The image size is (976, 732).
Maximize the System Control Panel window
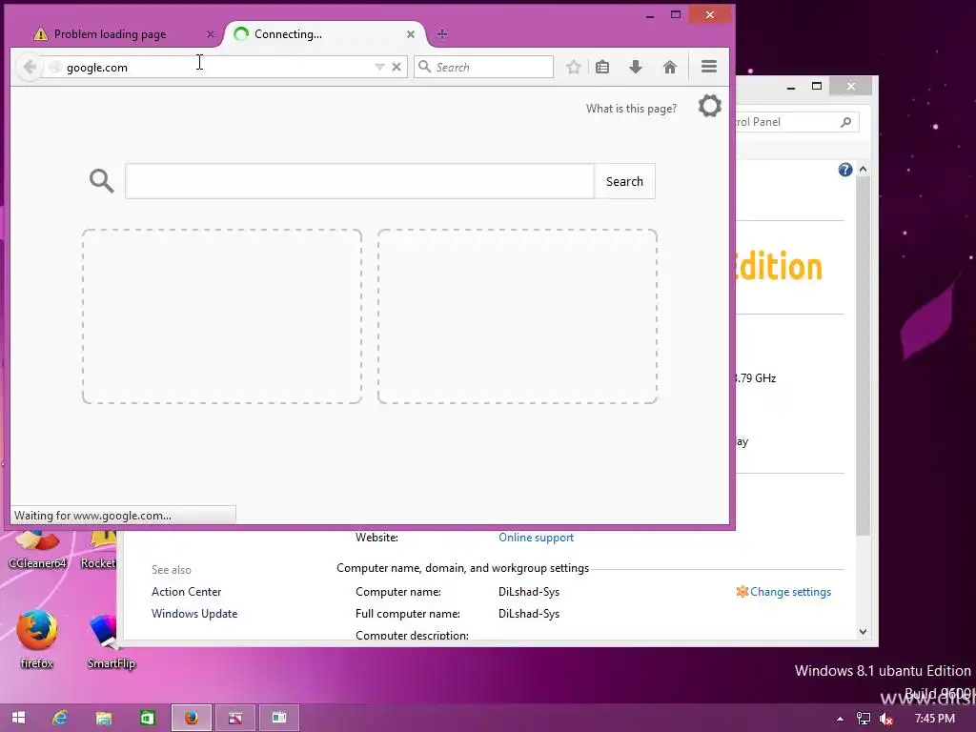pos(817,86)
